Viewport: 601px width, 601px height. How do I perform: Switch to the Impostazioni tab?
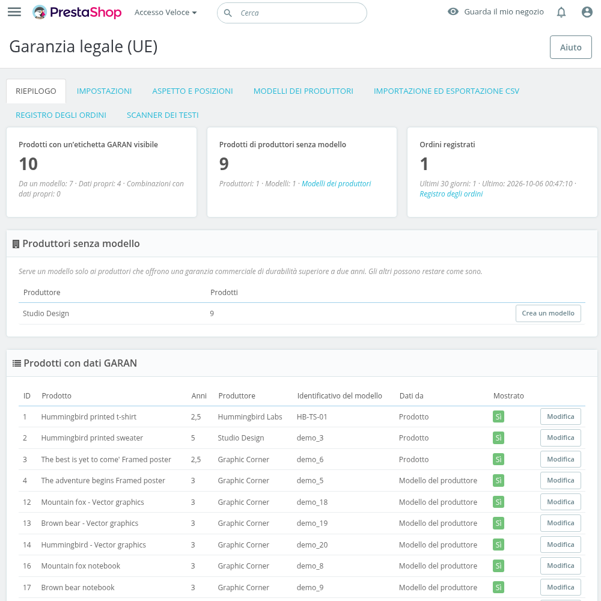point(104,91)
